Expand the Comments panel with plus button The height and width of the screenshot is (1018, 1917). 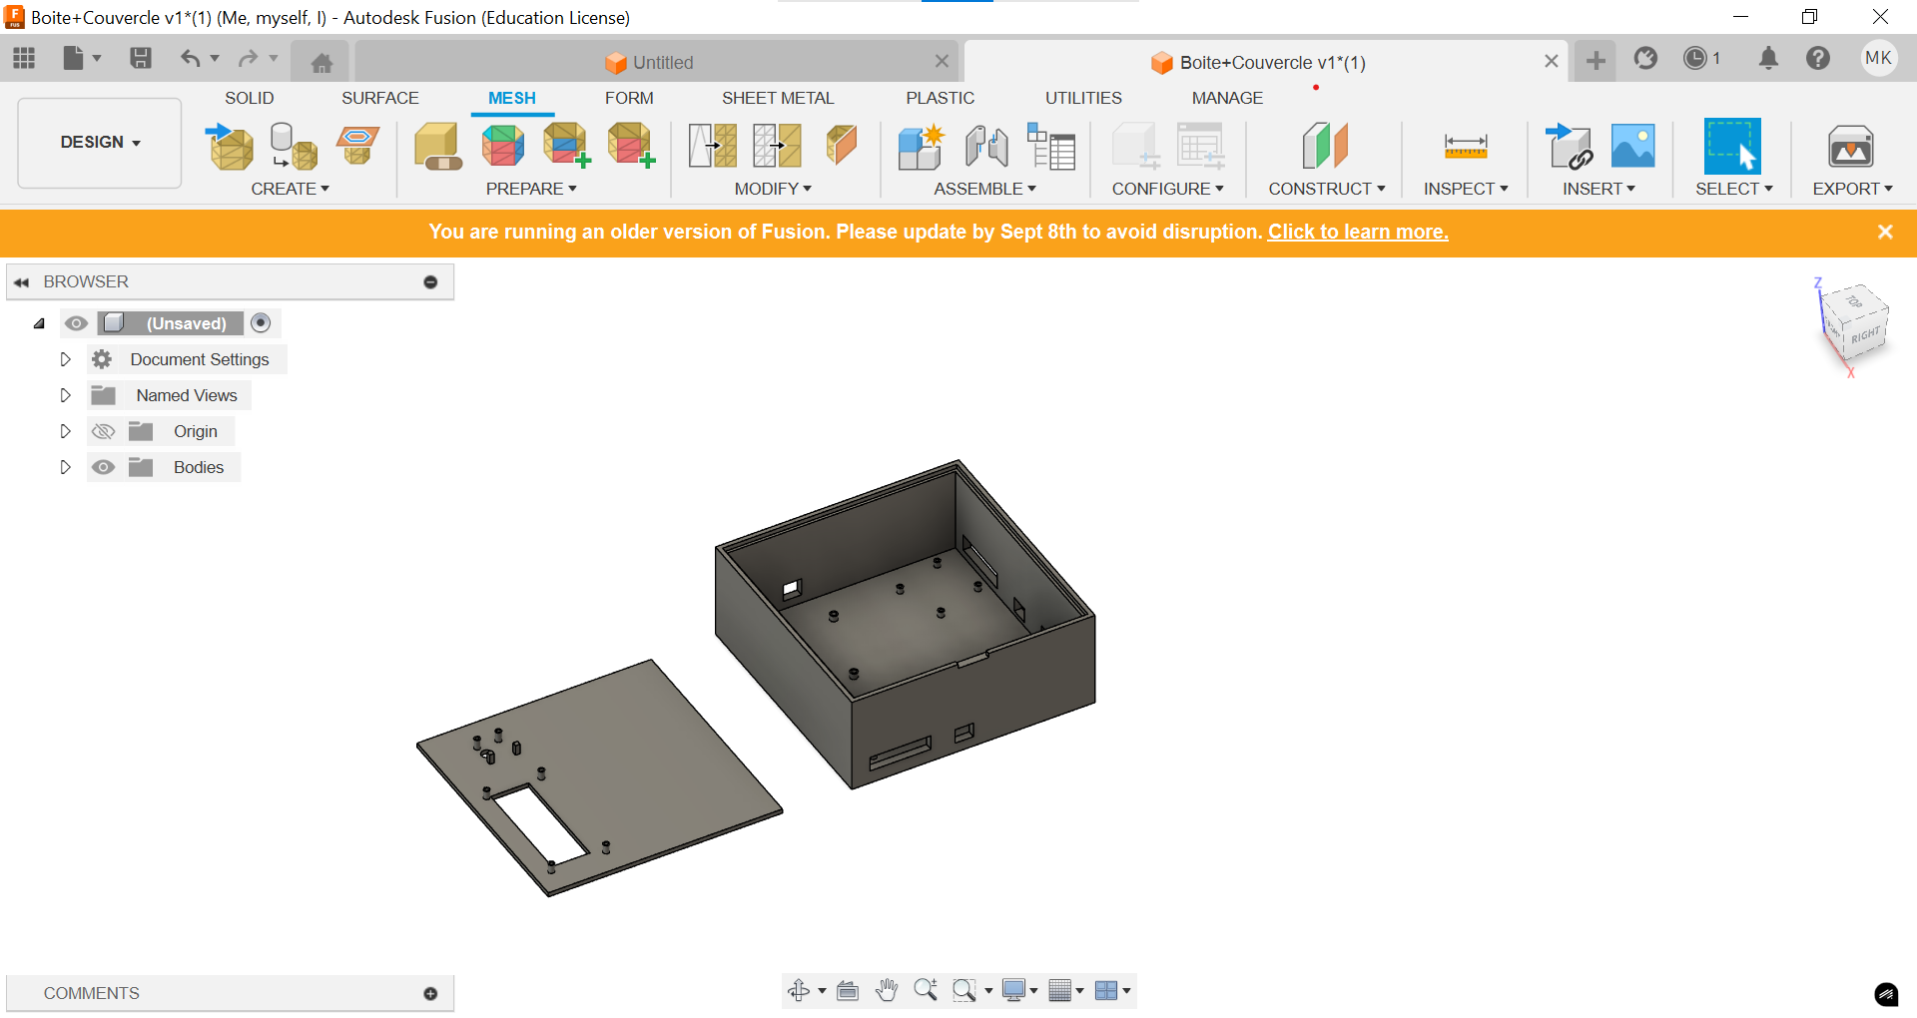point(430,993)
